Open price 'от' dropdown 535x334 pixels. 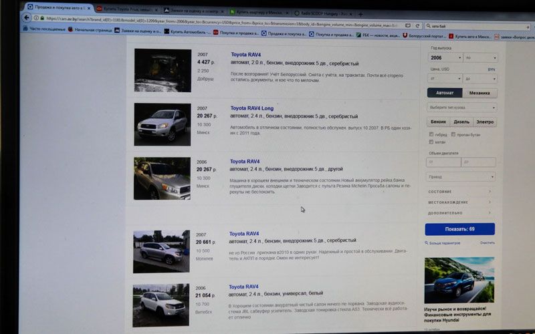click(445, 79)
